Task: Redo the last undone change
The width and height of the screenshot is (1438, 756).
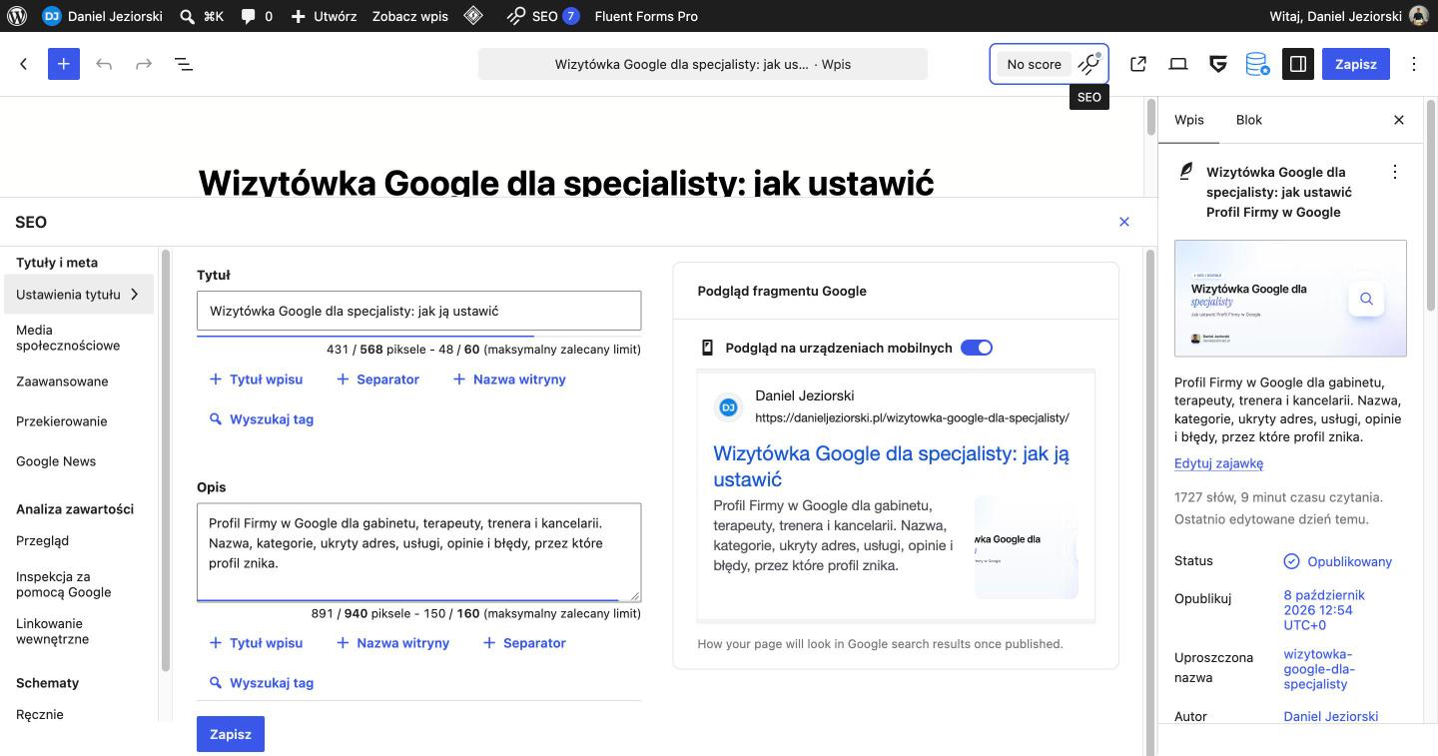Action: click(144, 64)
